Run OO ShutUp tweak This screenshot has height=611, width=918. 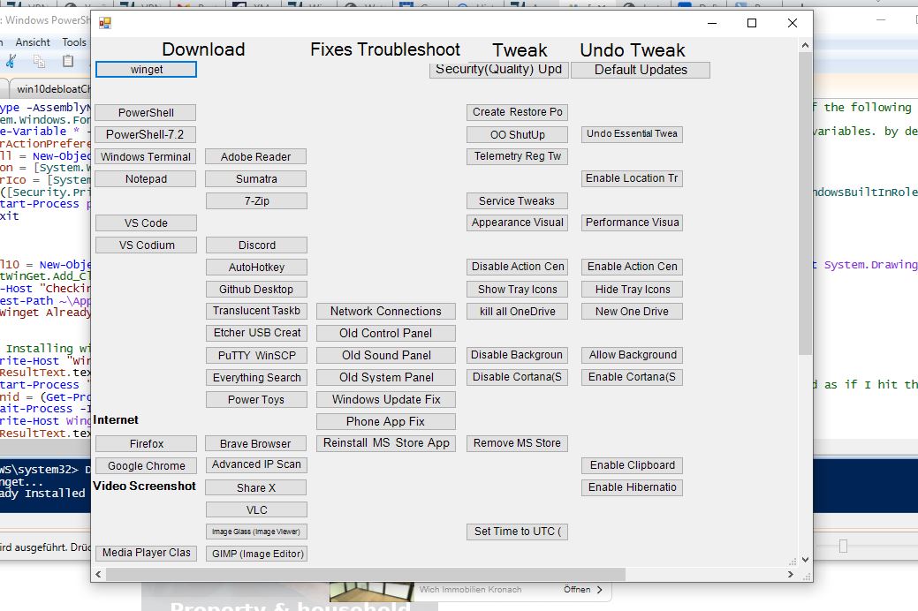pos(517,134)
